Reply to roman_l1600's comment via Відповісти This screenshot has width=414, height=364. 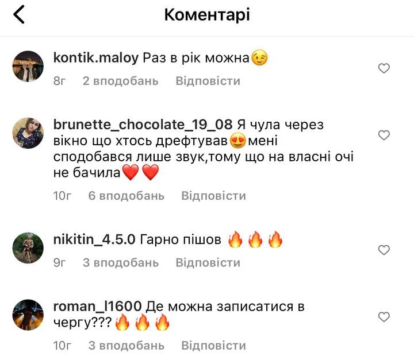[x=213, y=346]
